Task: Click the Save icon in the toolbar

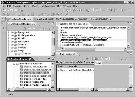Action: click(x=11, y=10)
